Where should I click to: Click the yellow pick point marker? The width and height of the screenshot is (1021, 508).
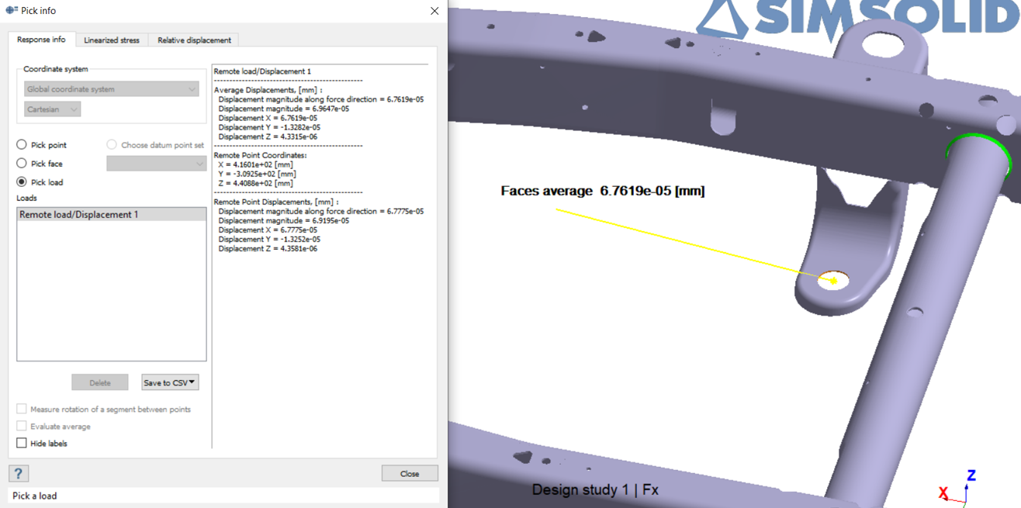pyautogui.click(x=833, y=280)
